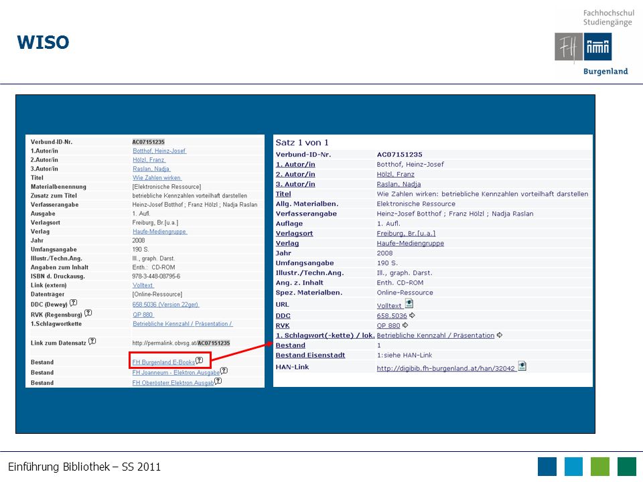Screen dimensions: 643x482
Task: Open Betriebliche Kennzahl / Präsentation link in left record
Action: [x=182, y=324]
